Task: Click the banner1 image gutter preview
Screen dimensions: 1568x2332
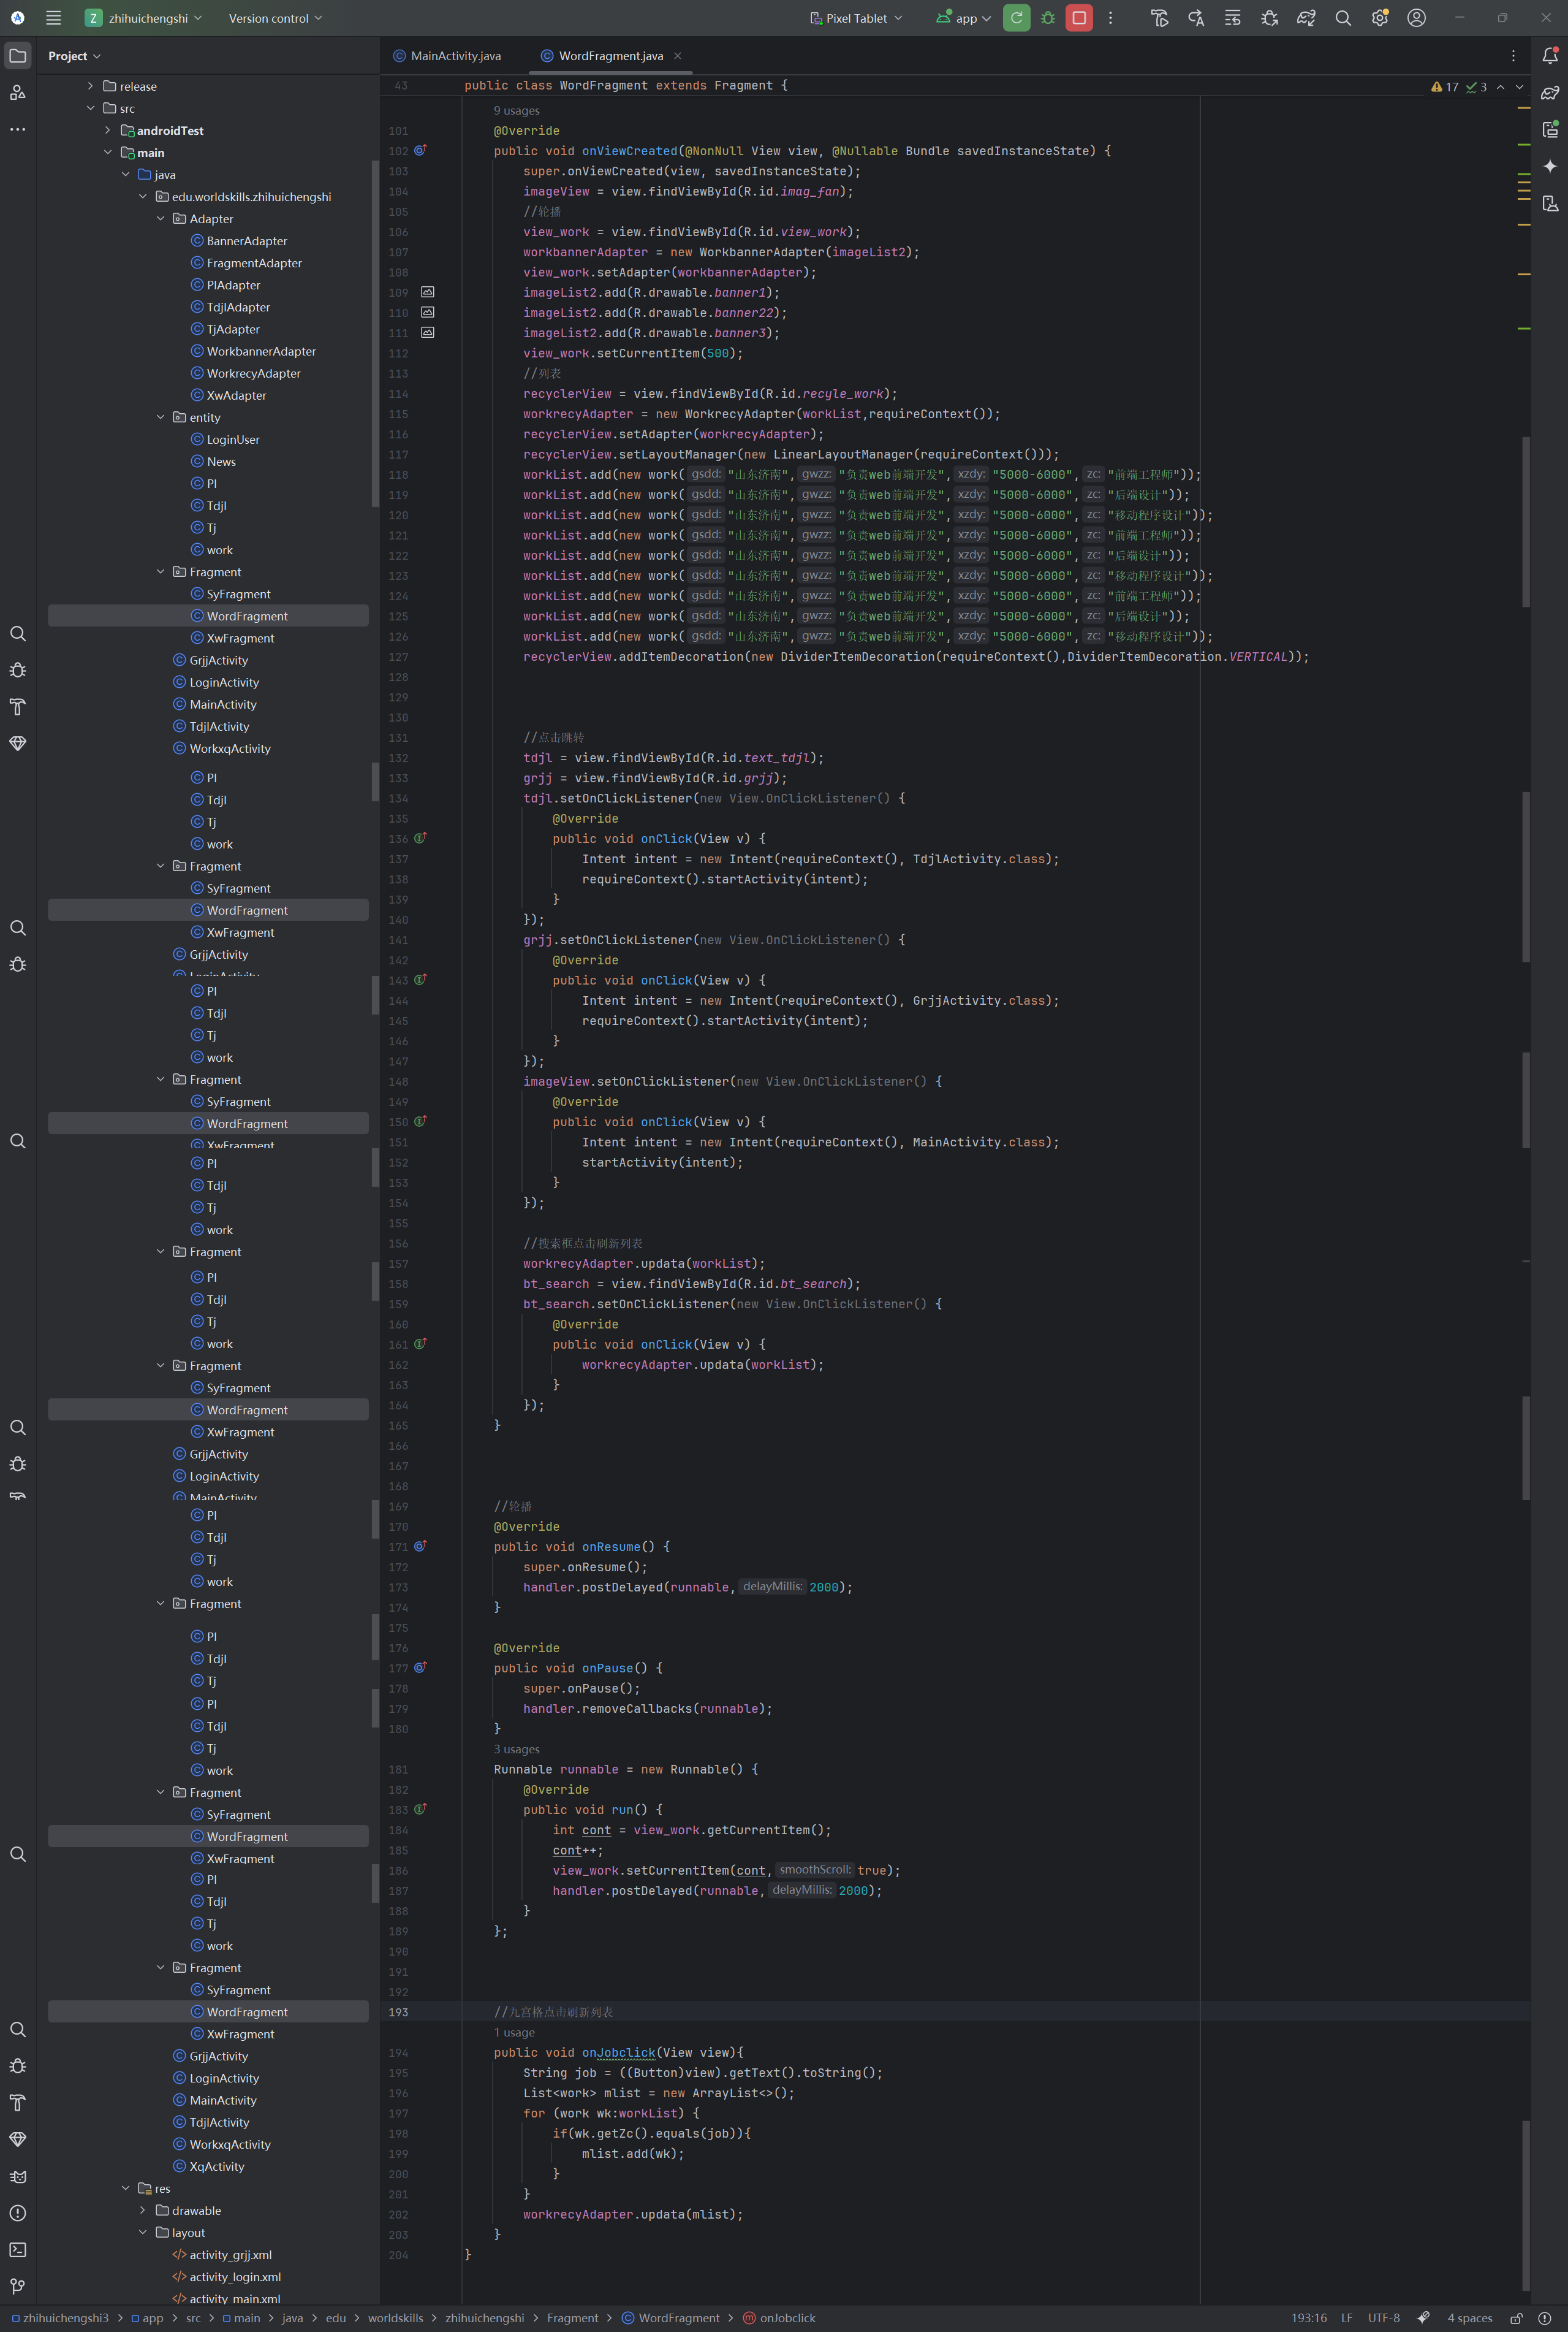Action: [x=427, y=292]
